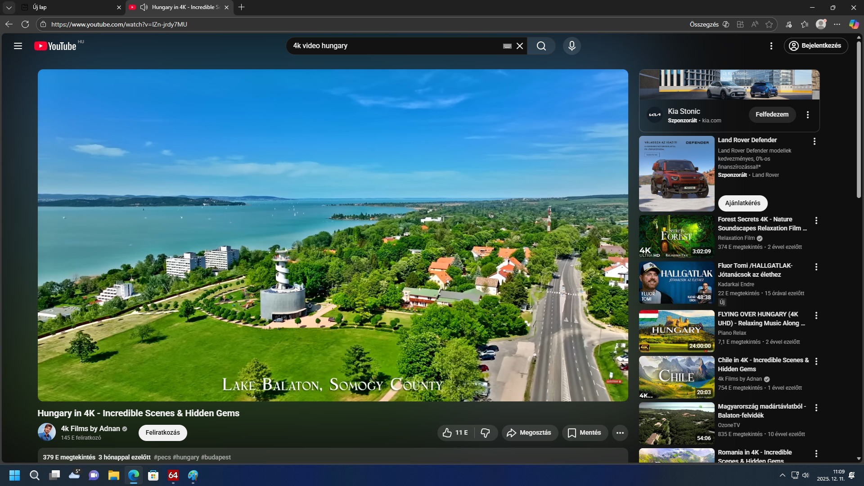
Task: Click the Feliratkozás subscribe button
Action: 162,432
